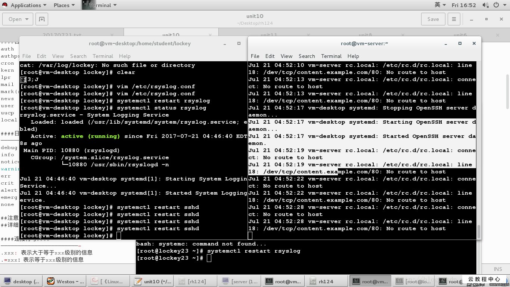Open Search menu in vm-server terminal
This screenshot has width=510, height=287.
click(307, 56)
